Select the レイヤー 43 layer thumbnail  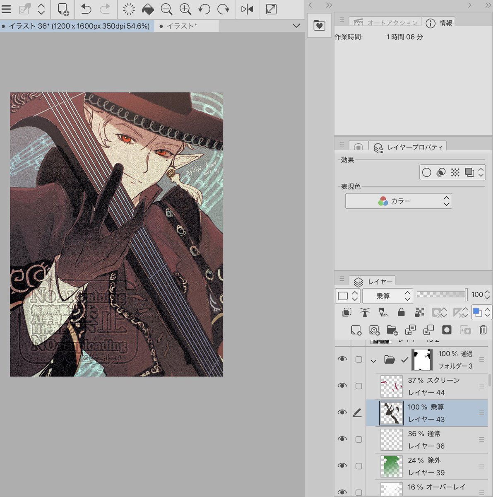pos(391,413)
